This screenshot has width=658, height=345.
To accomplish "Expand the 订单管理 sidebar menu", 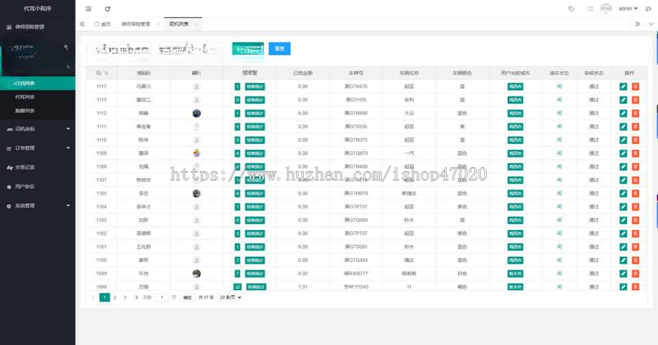I will click(x=38, y=148).
